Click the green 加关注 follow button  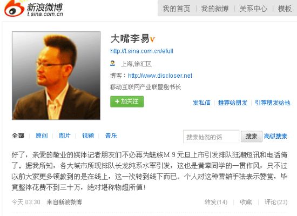point(127,102)
